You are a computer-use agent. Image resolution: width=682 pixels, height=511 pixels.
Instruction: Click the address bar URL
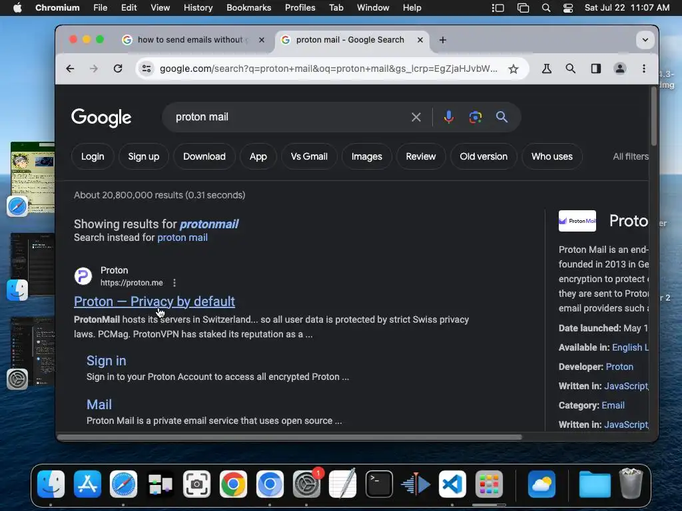pyautogui.click(x=328, y=69)
